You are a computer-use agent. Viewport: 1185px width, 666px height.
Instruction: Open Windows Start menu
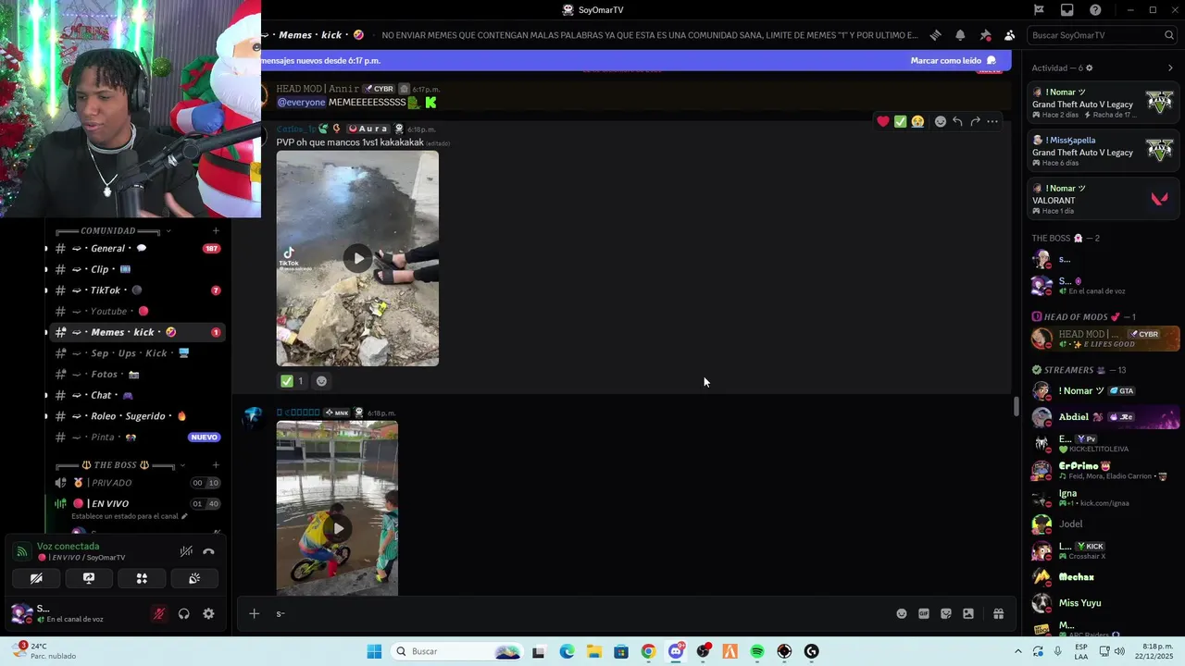[x=374, y=651]
